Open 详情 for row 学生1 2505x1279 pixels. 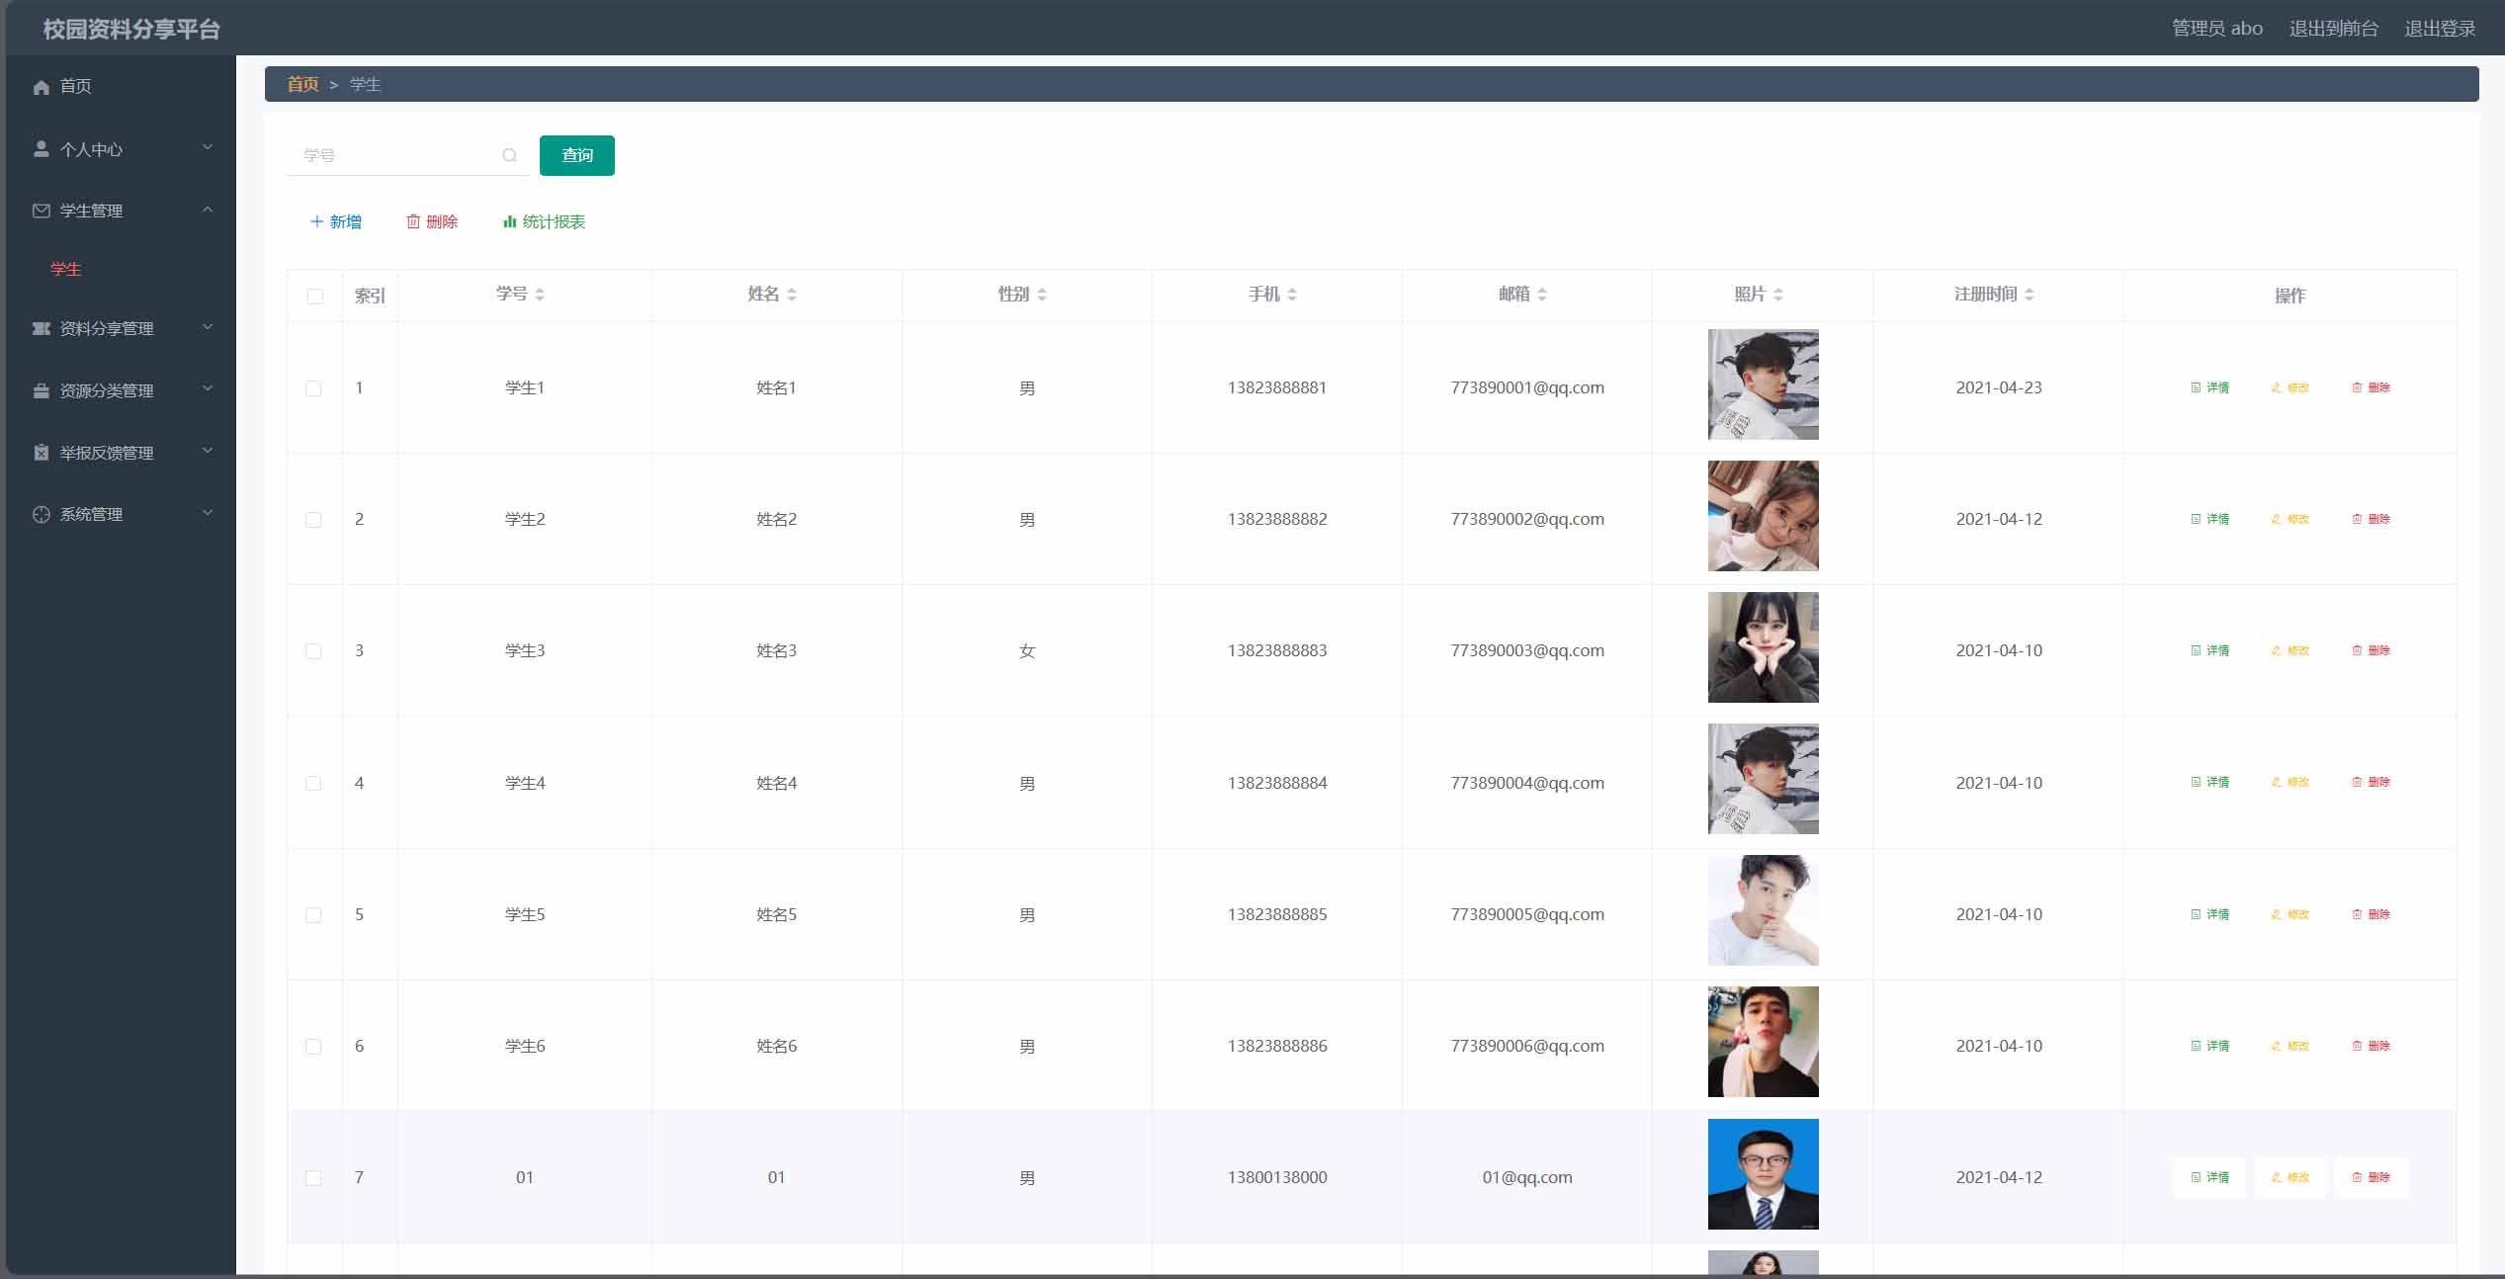(2209, 387)
